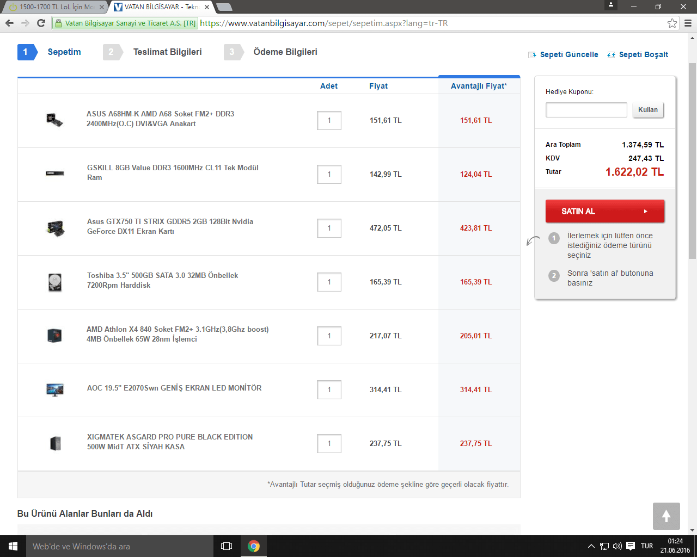Click quantity field for GTX750 Ti
The image size is (697, 557).
click(x=329, y=228)
